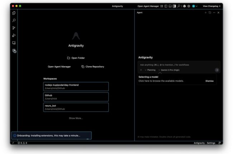Screen dimensions: 233x154
Task: Open the Search view in sidebar
Action: pyautogui.click(x=14, y=20)
